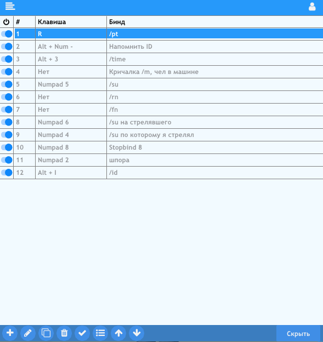323x342 pixels.
Task: Switch off the Stopbind 8 toggle
Action: tap(7, 147)
